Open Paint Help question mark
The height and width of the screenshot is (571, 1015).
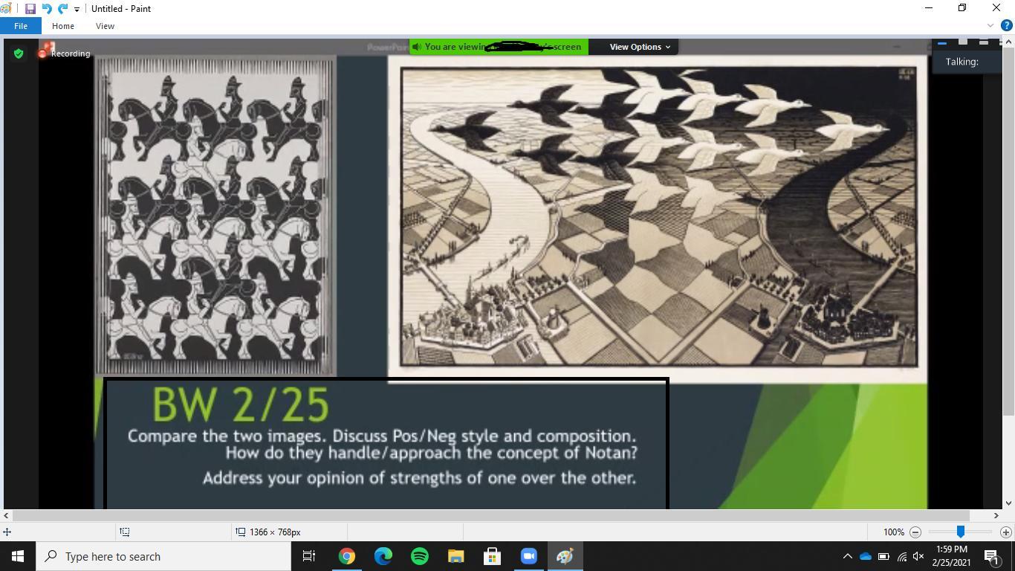[1007, 26]
